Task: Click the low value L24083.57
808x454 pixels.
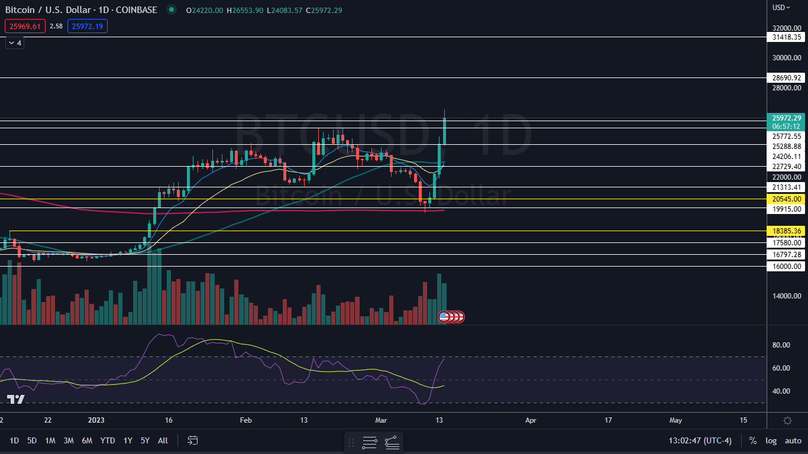Action: point(285,10)
